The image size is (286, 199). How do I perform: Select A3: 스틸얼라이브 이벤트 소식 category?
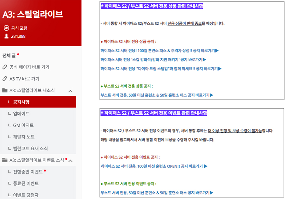(37, 160)
